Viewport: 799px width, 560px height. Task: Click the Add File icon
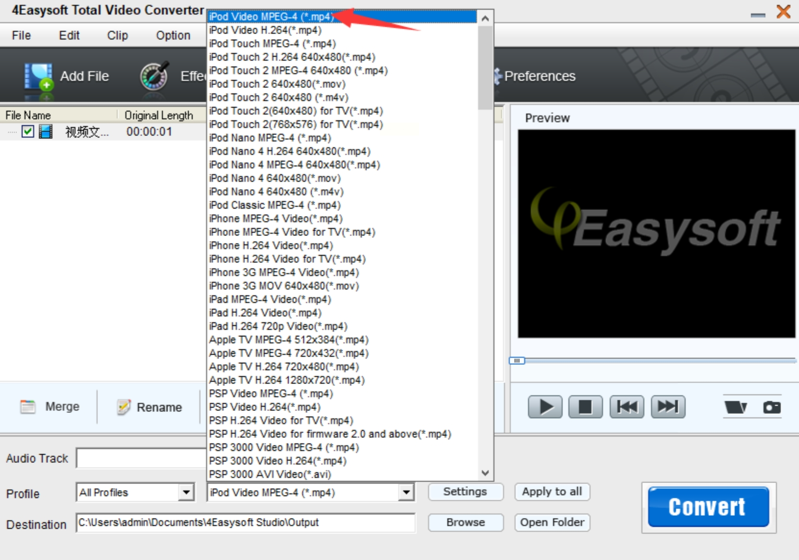38,76
